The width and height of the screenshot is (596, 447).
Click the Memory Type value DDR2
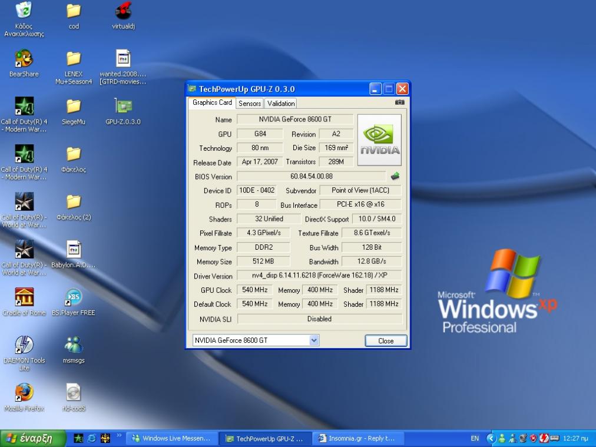point(263,247)
